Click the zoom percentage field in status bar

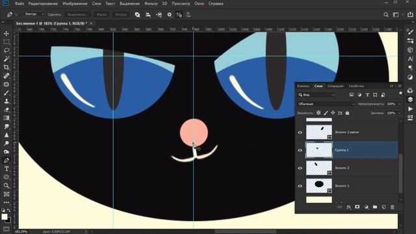pyautogui.click(x=21, y=231)
